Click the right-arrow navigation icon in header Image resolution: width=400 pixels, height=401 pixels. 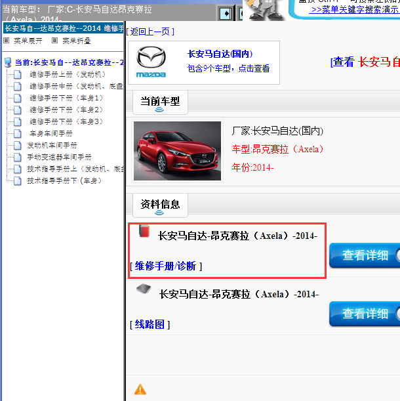(225, 13)
